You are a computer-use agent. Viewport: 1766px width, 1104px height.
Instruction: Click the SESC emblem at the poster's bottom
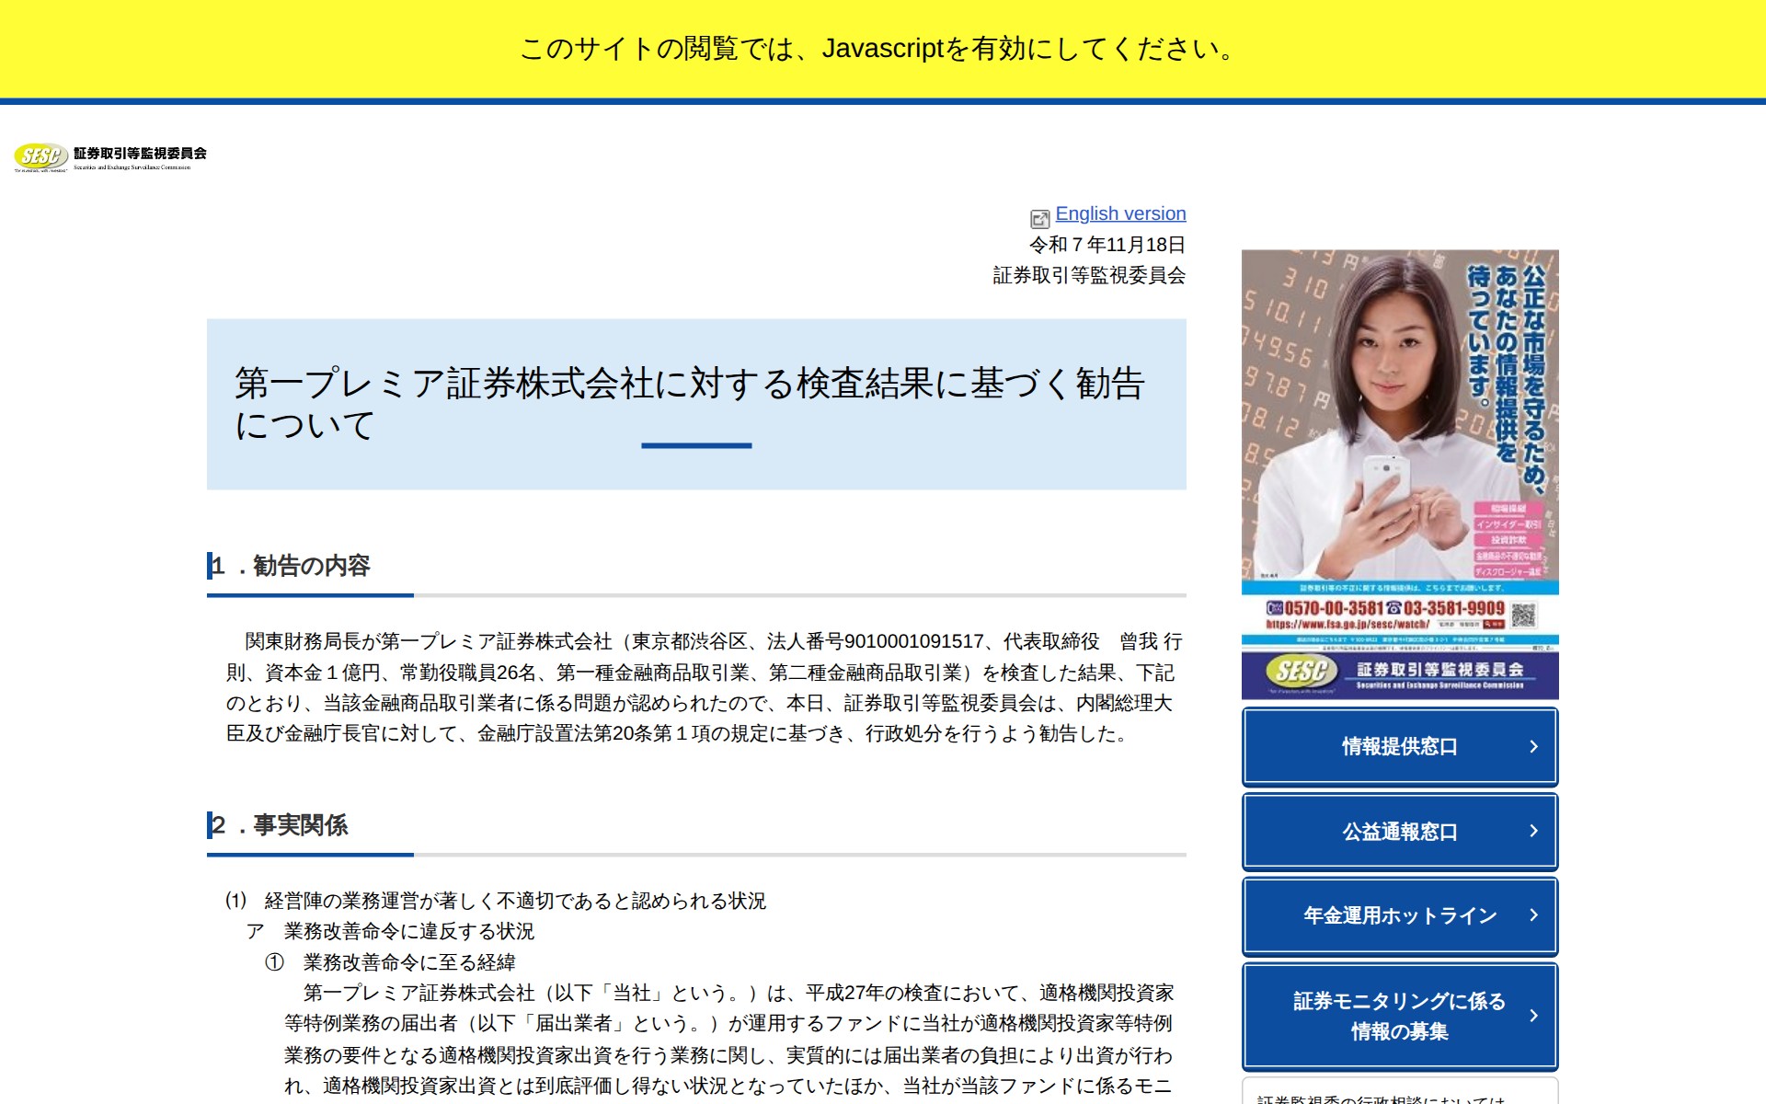(x=1301, y=673)
